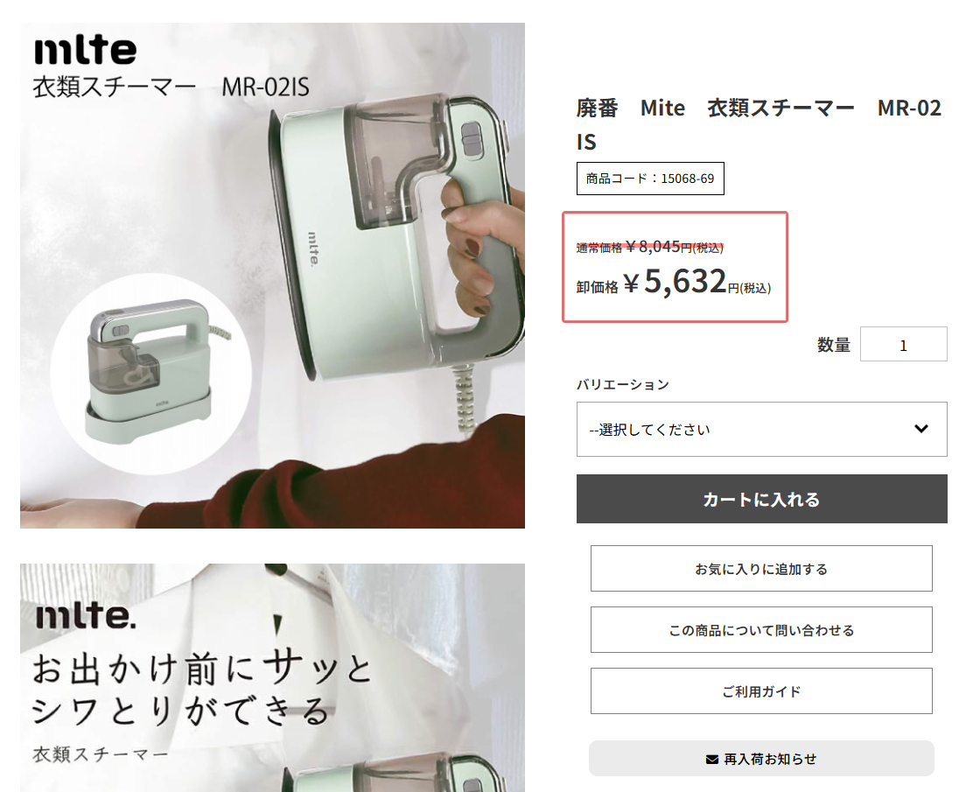Screen dimensions: 966x792
Task: Add item with カートに入れる button
Action: 761,499
